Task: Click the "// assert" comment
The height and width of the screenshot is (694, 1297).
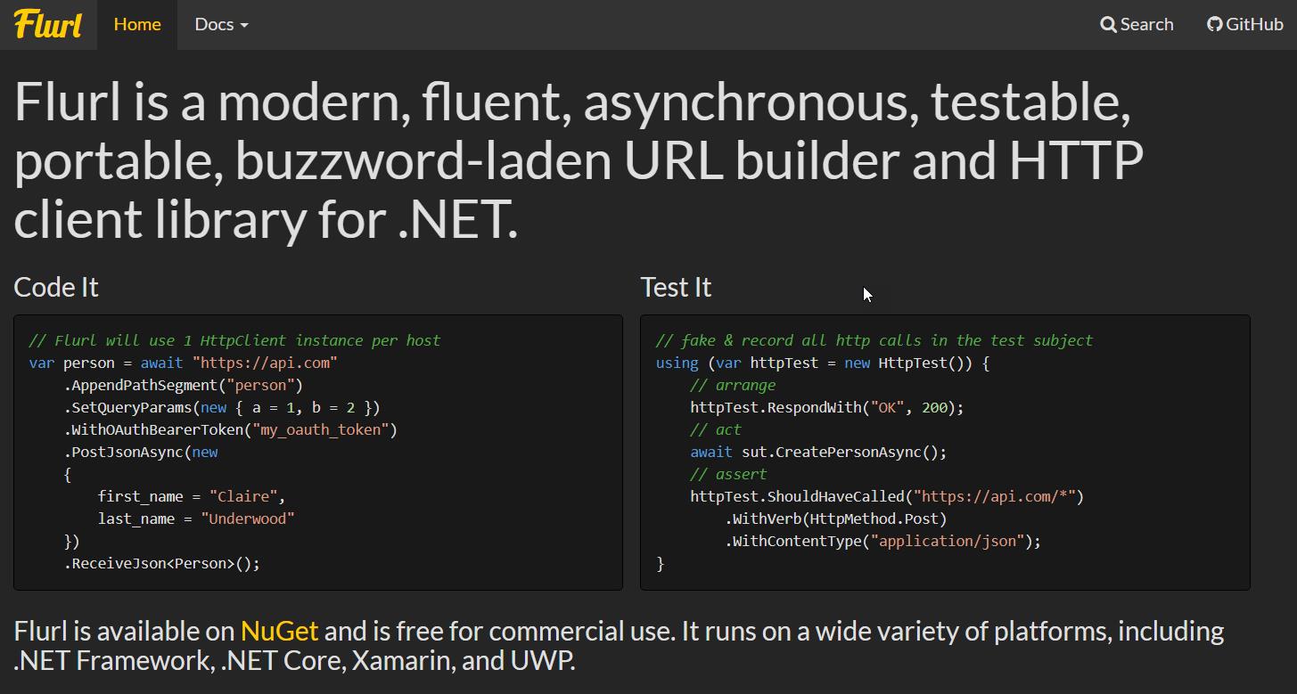Action: [728, 474]
